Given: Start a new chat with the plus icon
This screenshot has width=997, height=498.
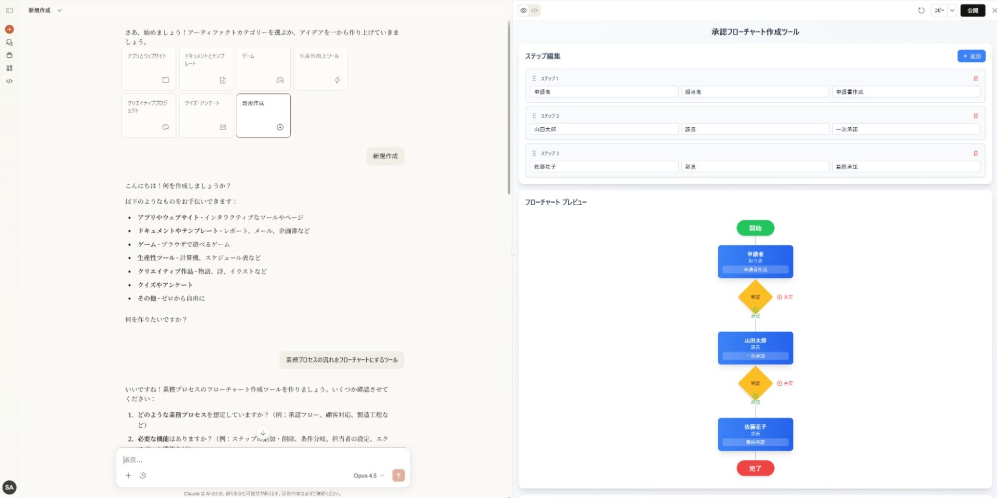Looking at the screenshot, I should coord(9,29).
